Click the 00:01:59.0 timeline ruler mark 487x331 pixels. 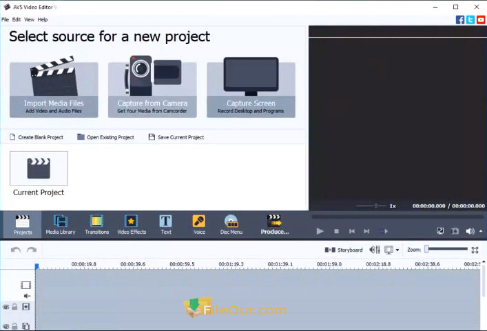click(x=329, y=264)
